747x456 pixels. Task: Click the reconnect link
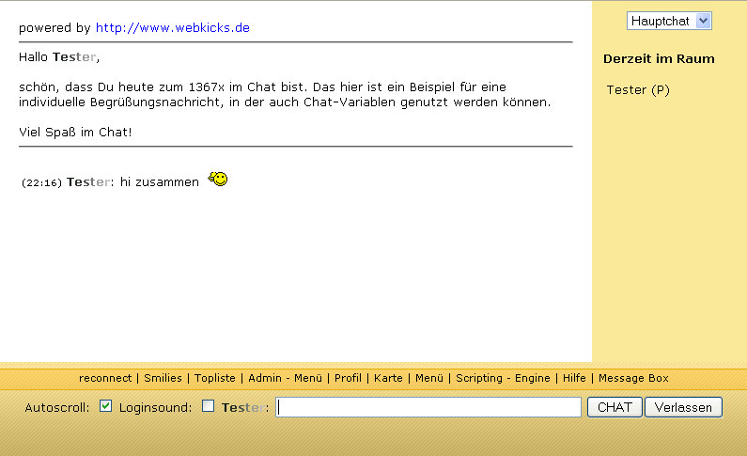[105, 378]
